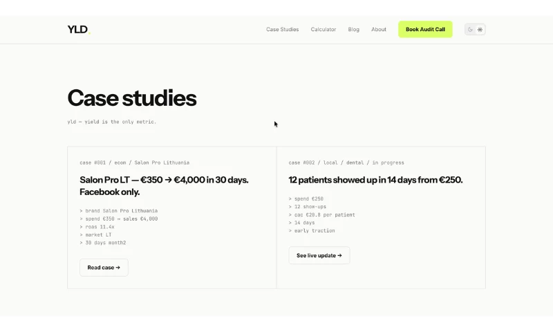Open 12 patients showed up headline
Screen dimensions: 553x332
click(x=375, y=180)
